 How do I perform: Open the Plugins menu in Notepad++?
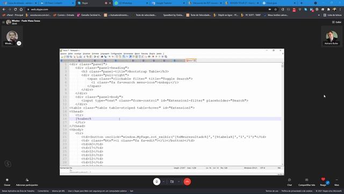152,54
